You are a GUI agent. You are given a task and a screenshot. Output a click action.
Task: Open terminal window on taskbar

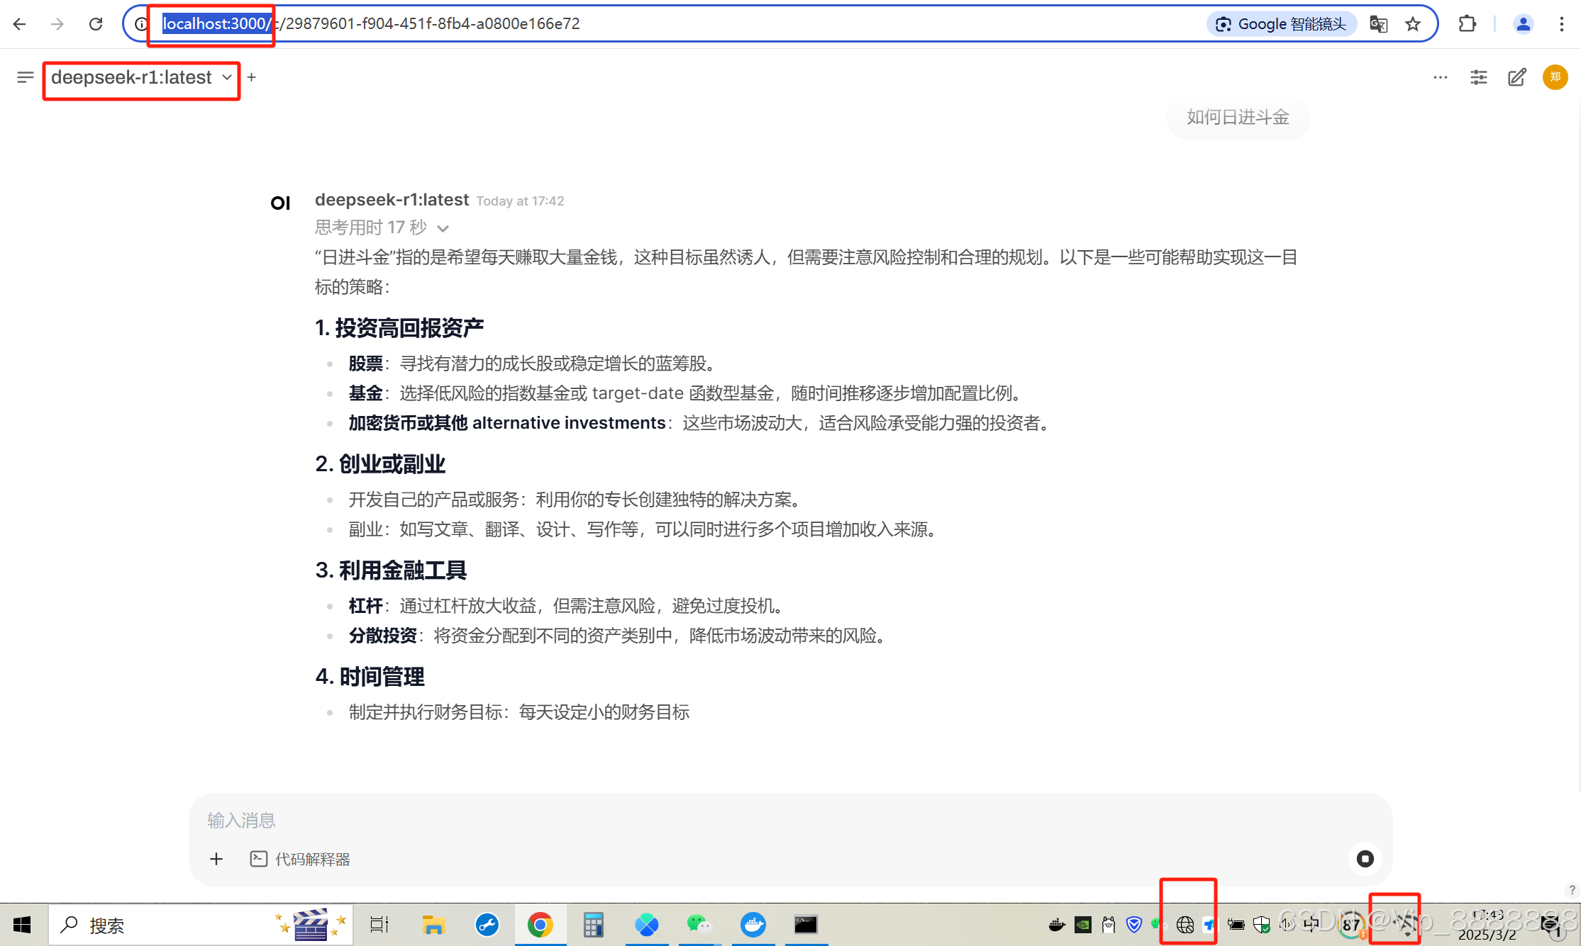(x=806, y=925)
